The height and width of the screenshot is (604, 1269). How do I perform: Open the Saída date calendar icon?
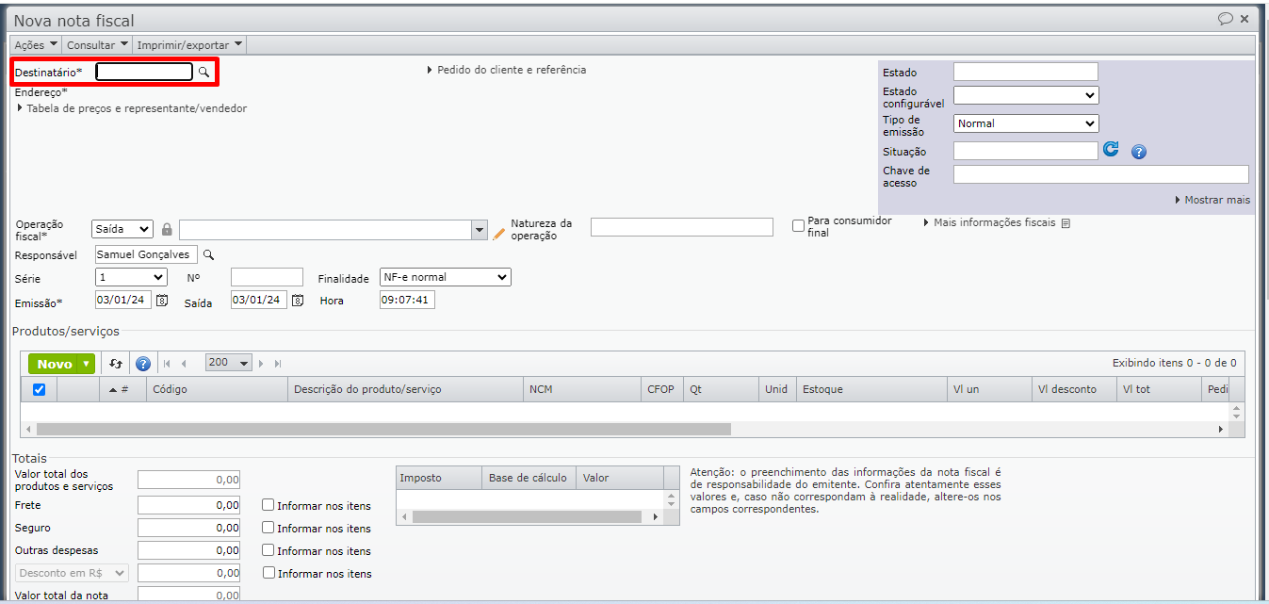coord(298,300)
